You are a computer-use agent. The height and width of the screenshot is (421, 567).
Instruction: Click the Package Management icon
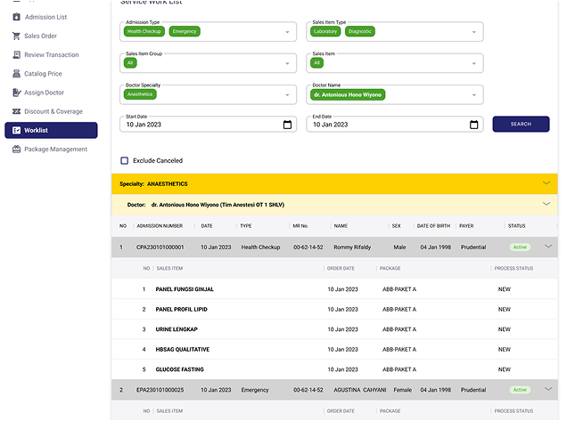click(x=16, y=150)
